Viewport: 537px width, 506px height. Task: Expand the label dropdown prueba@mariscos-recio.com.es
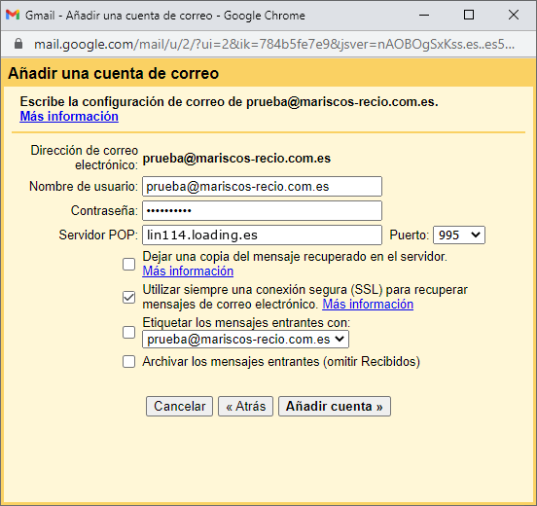point(245,340)
